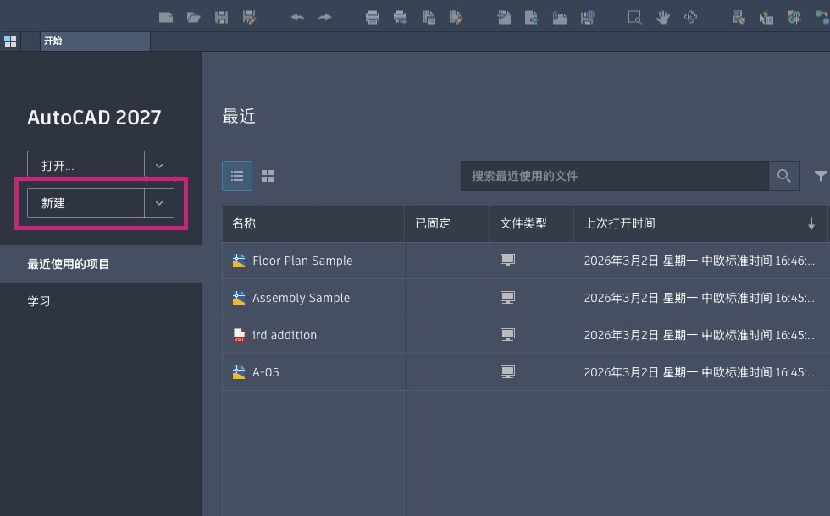The image size is (830, 516).
Task: Click the Batch Plot printer-with-arrow icon
Action: pos(400,18)
